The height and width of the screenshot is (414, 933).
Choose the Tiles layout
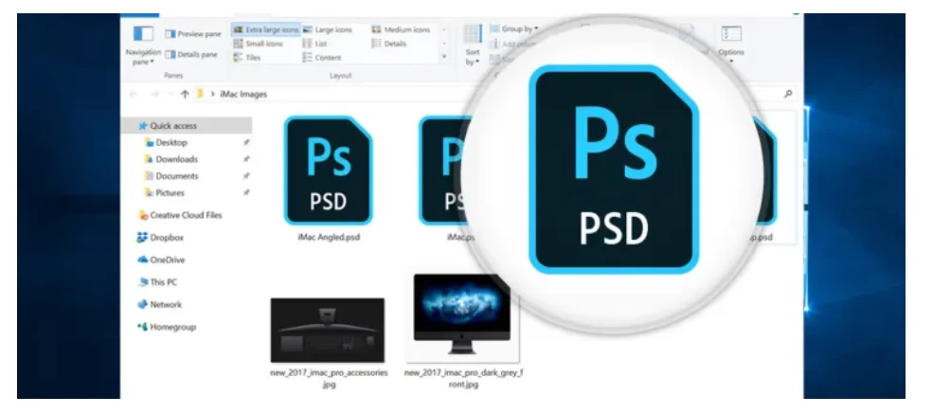click(247, 58)
